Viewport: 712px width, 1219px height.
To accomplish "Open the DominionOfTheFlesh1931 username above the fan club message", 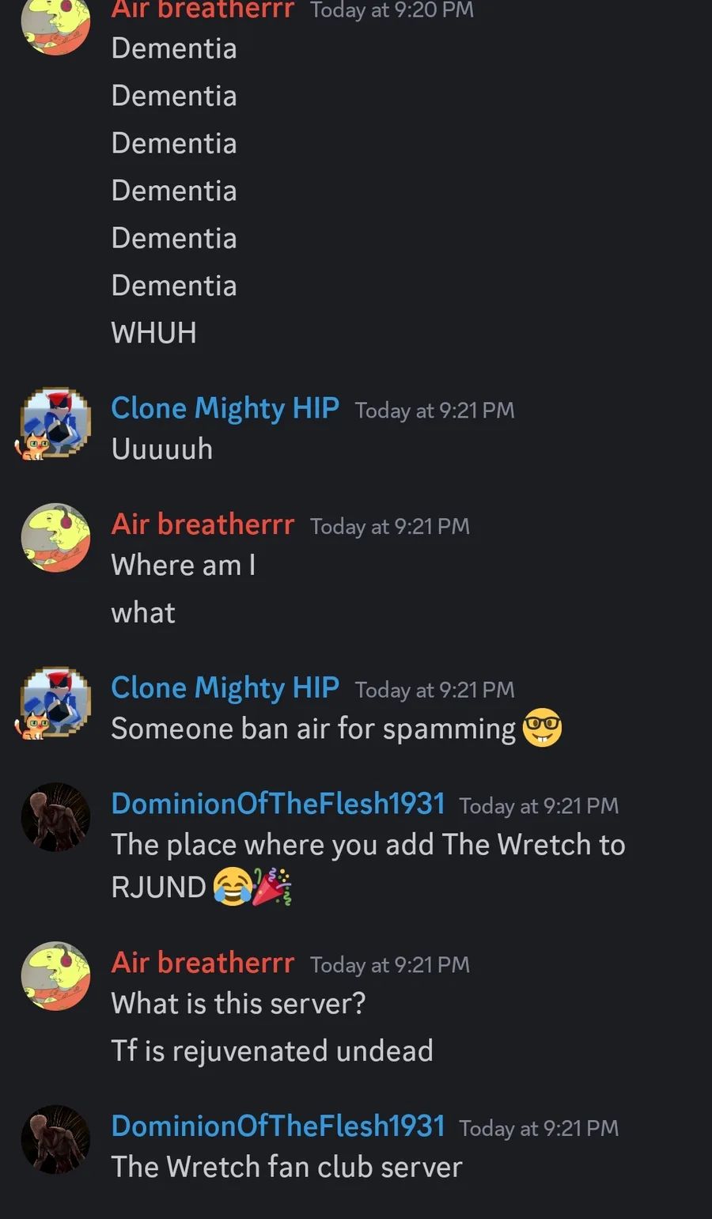I will [x=278, y=1126].
